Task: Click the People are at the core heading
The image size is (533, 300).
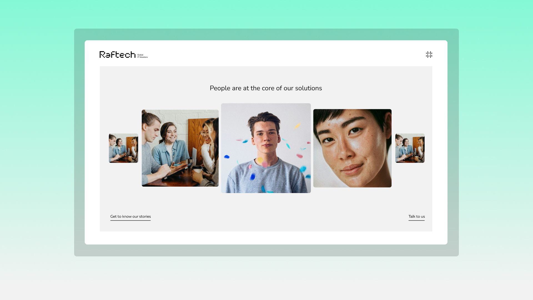Action: pyautogui.click(x=266, y=88)
